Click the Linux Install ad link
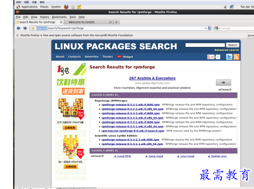This screenshot has height=189, width=254. pyautogui.click(x=187, y=156)
